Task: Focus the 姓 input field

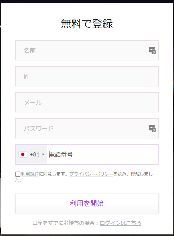Action: tap(87, 76)
